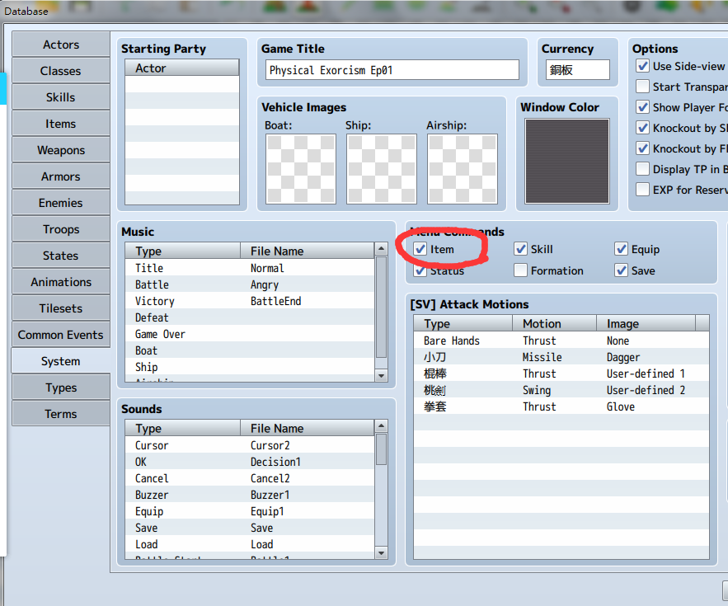The image size is (728, 606).
Task: Toggle the Save menu command checkbox
Action: [x=621, y=270]
